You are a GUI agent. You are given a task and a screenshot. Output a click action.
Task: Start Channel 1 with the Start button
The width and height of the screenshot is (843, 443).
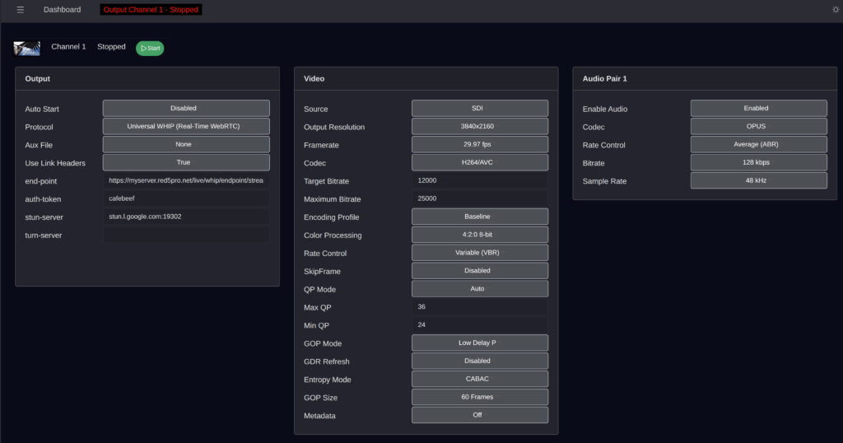point(150,48)
